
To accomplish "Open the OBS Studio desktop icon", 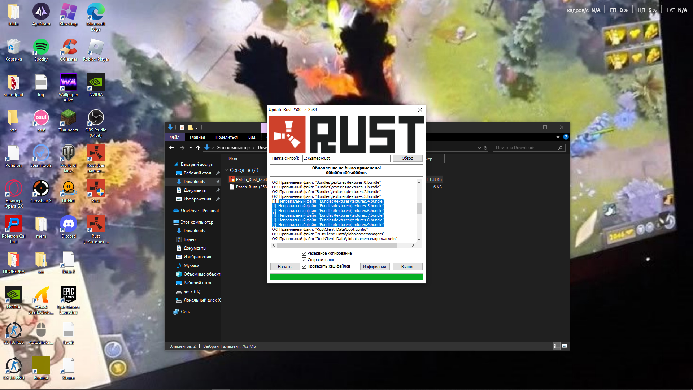I will tap(96, 118).
